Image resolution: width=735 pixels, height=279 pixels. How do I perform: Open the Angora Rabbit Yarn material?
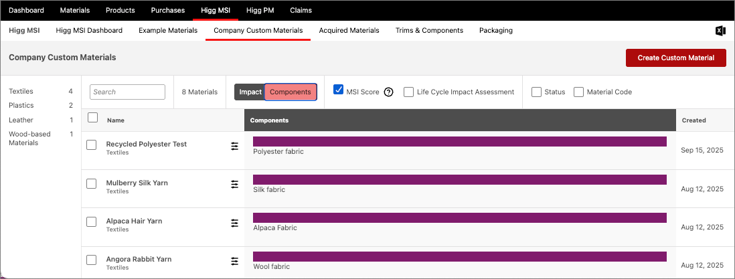click(x=139, y=259)
